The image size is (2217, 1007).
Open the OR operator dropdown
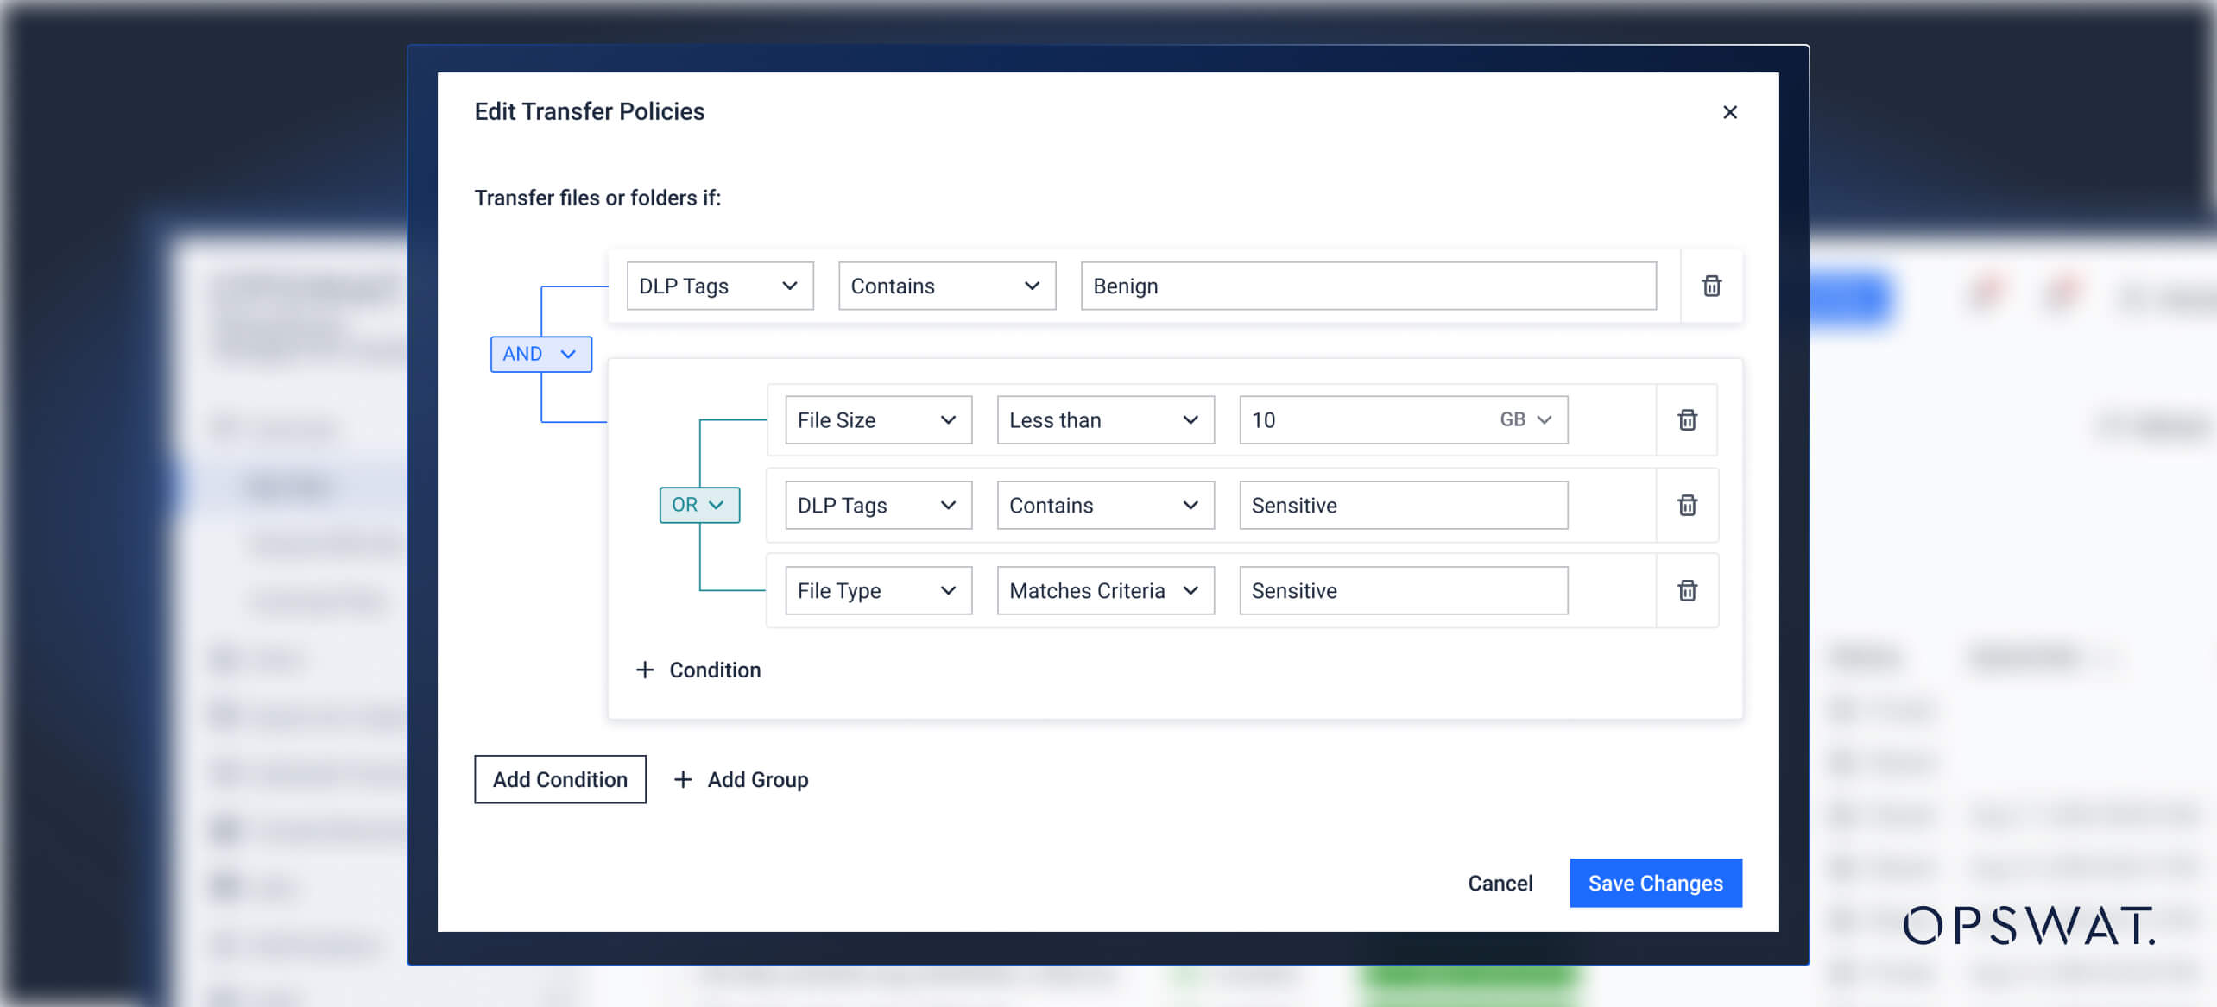[699, 505]
